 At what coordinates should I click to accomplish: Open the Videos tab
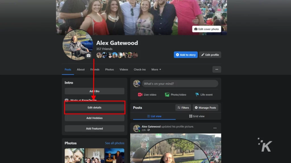[x=124, y=70]
